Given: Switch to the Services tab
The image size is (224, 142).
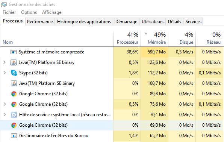Looking at the screenshot, I should 194,22.
